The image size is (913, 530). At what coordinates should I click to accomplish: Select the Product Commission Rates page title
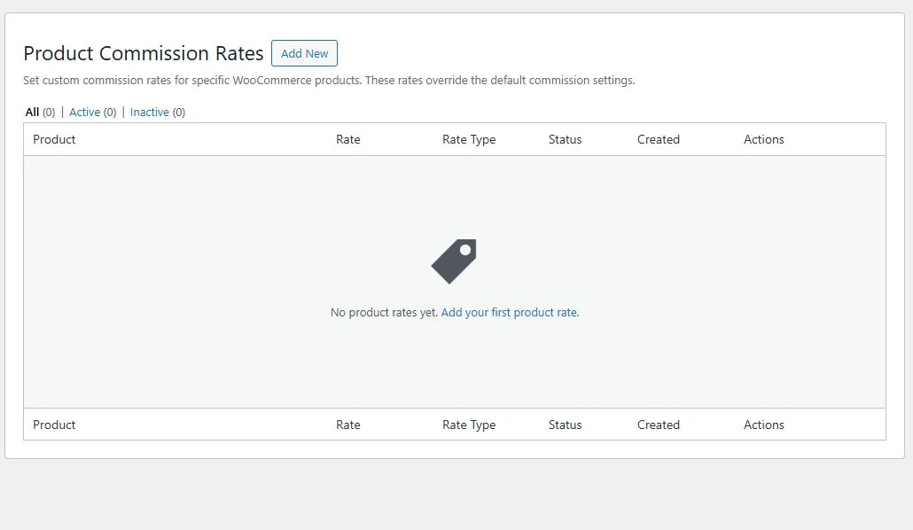[144, 53]
